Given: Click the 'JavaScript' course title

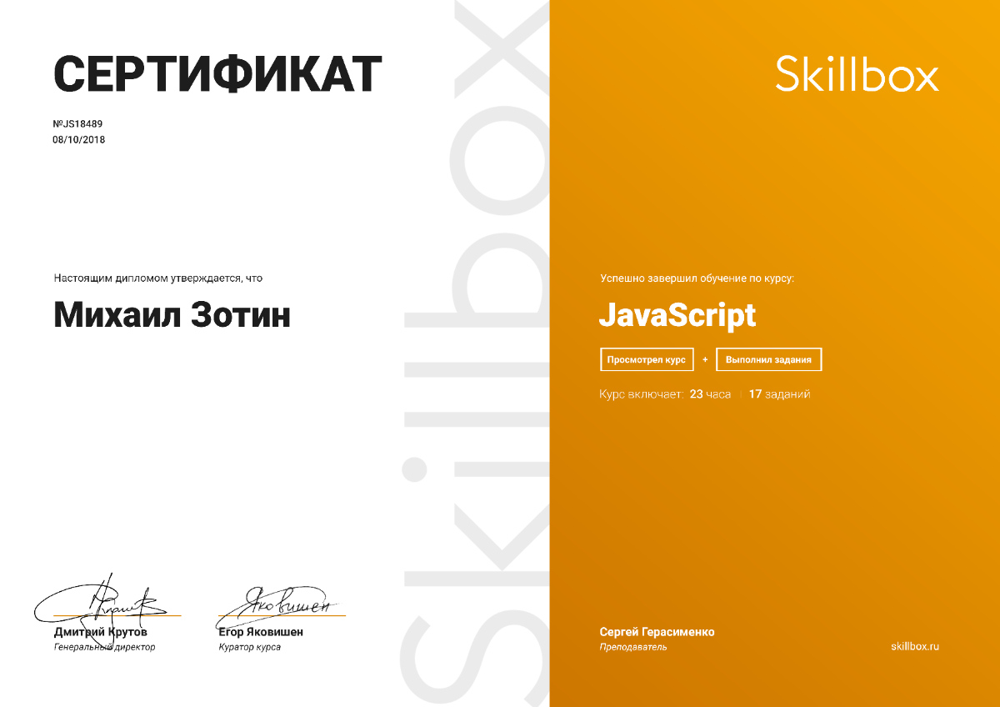Looking at the screenshot, I should pyautogui.click(x=677, y=315).
